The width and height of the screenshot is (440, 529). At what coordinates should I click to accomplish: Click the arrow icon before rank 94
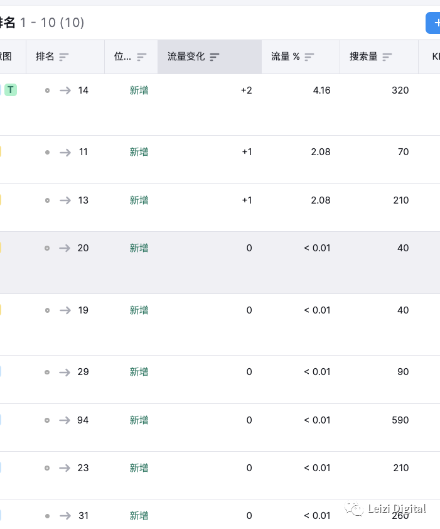(65, 420)
